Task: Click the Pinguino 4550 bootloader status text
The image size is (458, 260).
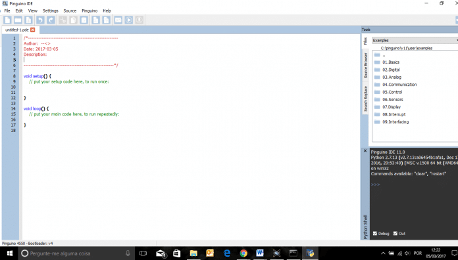Action: pos(27,243)
